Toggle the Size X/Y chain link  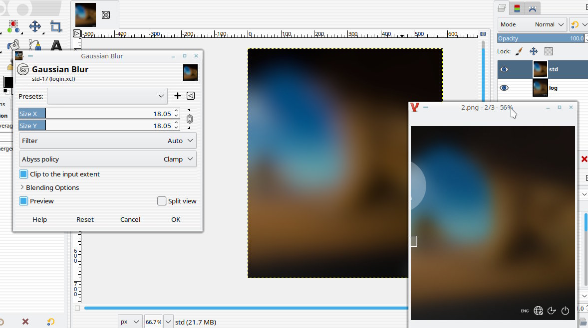point(189,120)
